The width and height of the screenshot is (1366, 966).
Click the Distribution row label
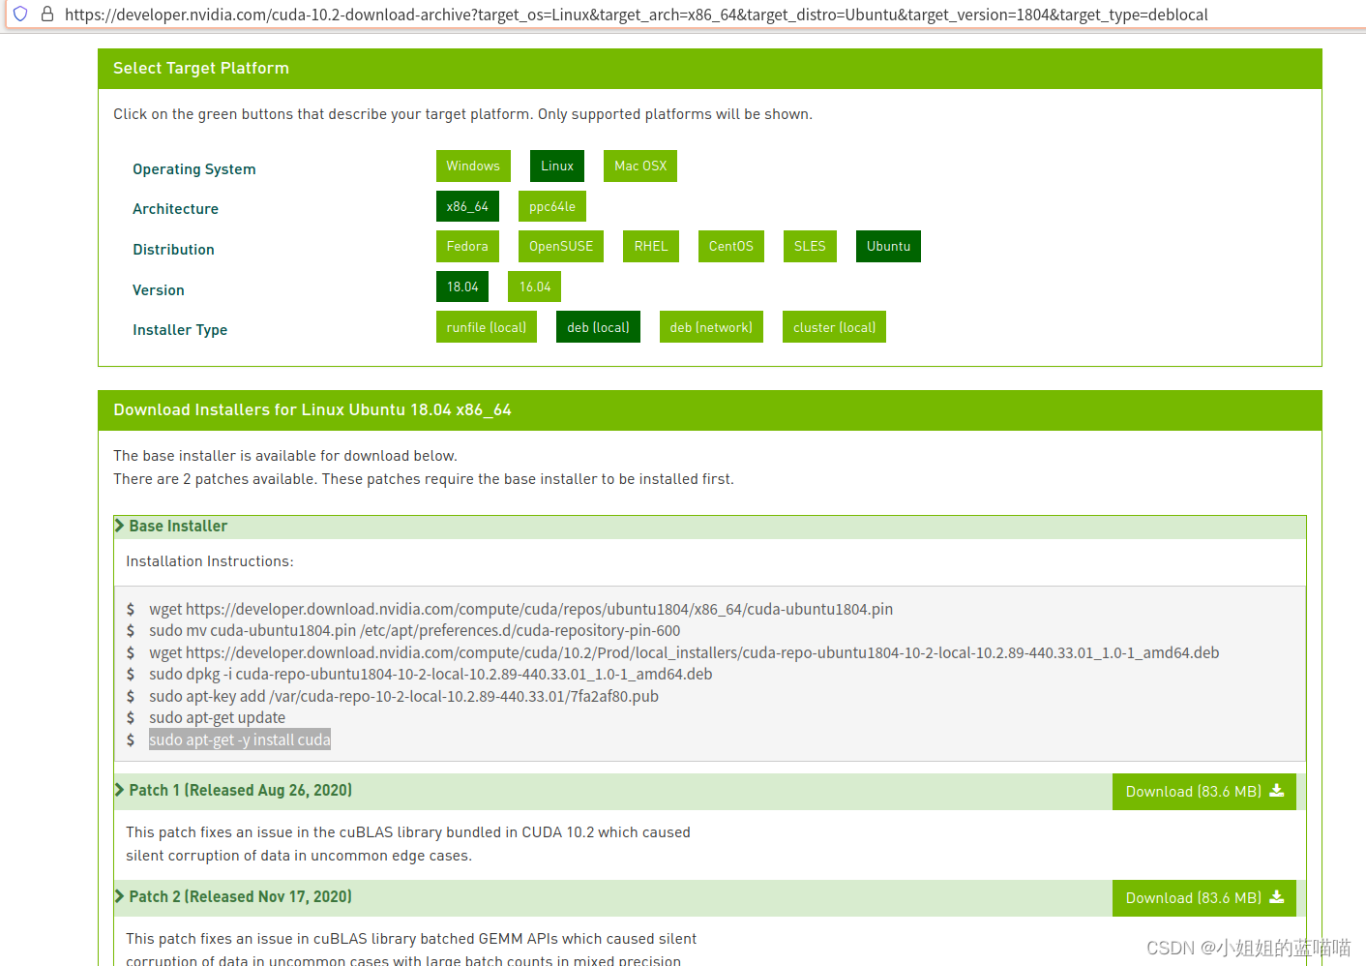coord(173,250)
